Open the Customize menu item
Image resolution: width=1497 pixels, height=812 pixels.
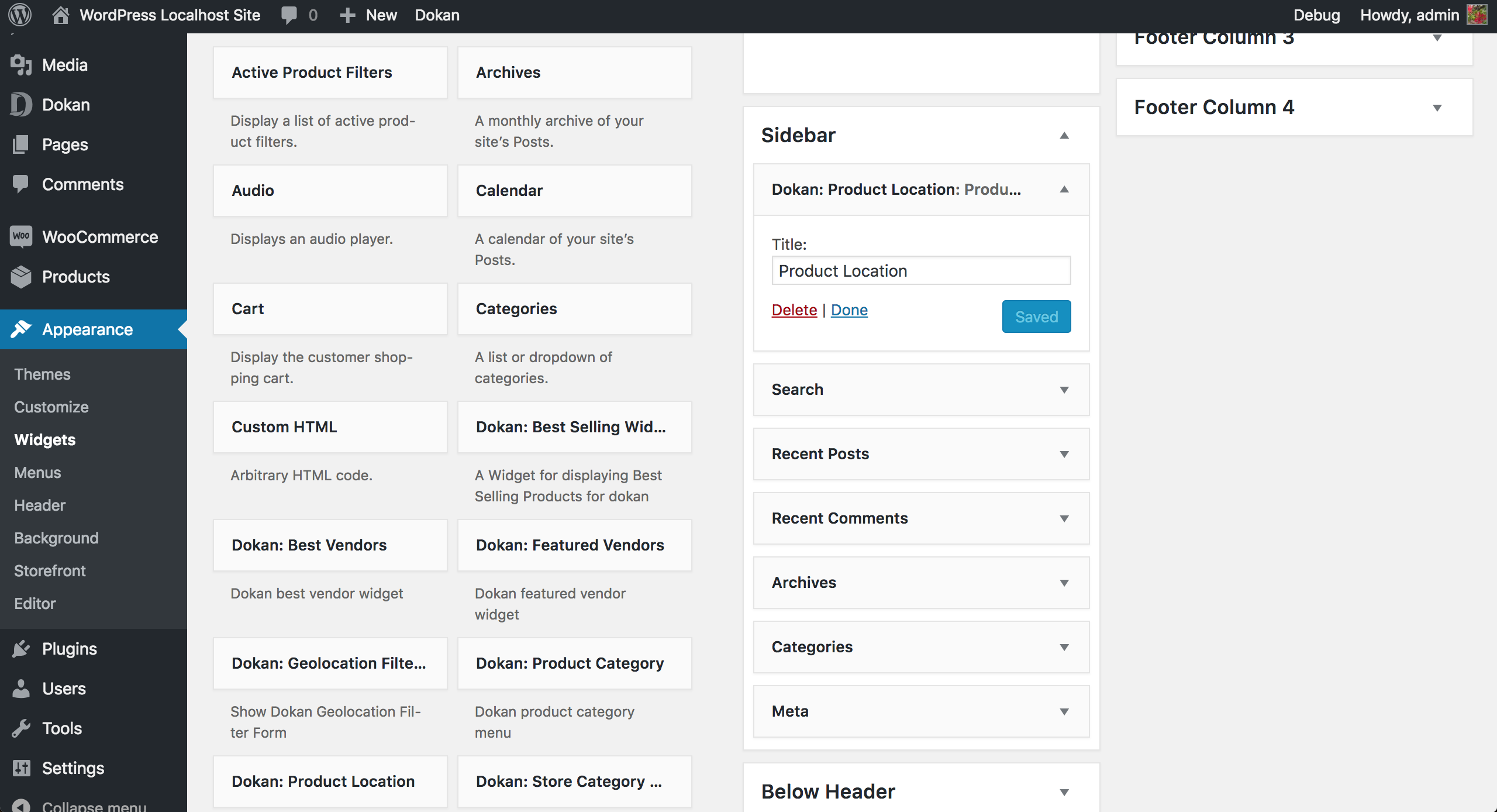tap(52, 407)
